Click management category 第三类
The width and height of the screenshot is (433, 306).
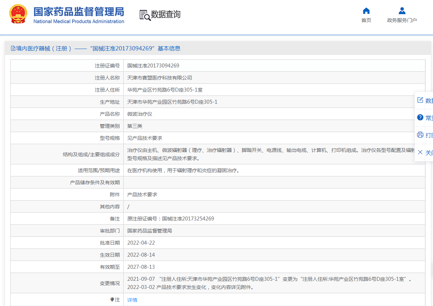point(135,126)
